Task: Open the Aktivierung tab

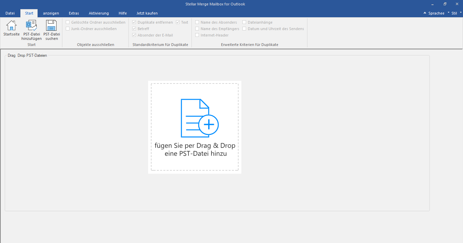Action: click(x=99, y=13)
